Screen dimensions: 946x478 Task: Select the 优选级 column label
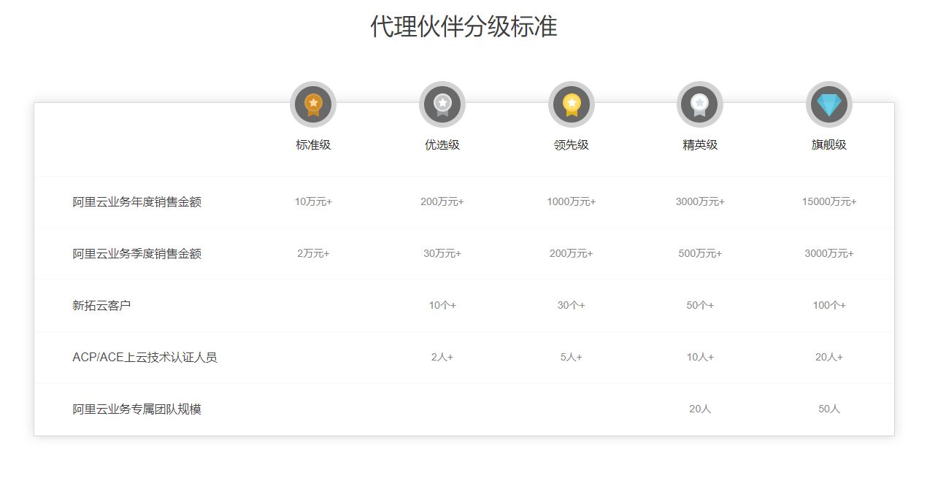[442, 144]
